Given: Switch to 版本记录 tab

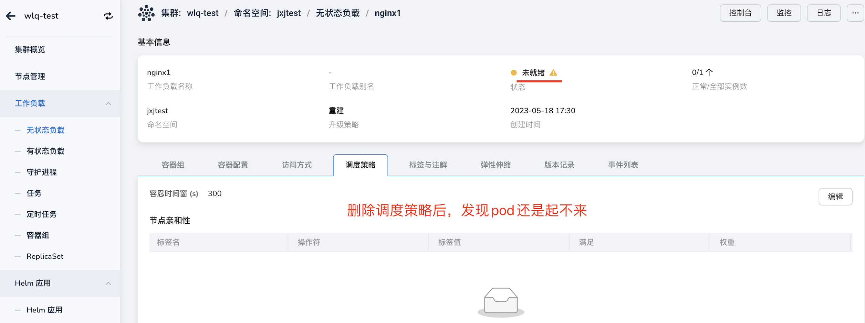Looking at the screenshot, I should tap(559, 165).
